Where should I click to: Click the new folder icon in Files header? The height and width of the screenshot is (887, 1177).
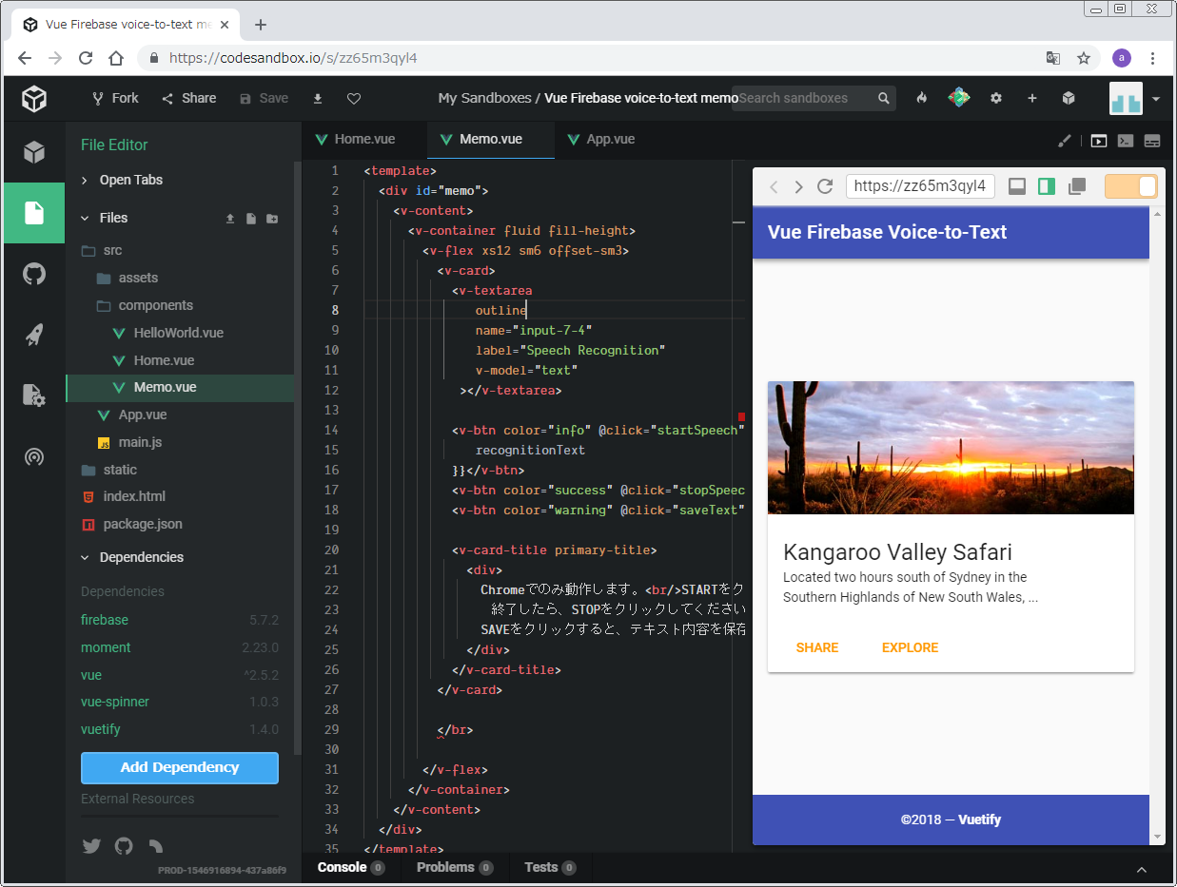point(272,219)
